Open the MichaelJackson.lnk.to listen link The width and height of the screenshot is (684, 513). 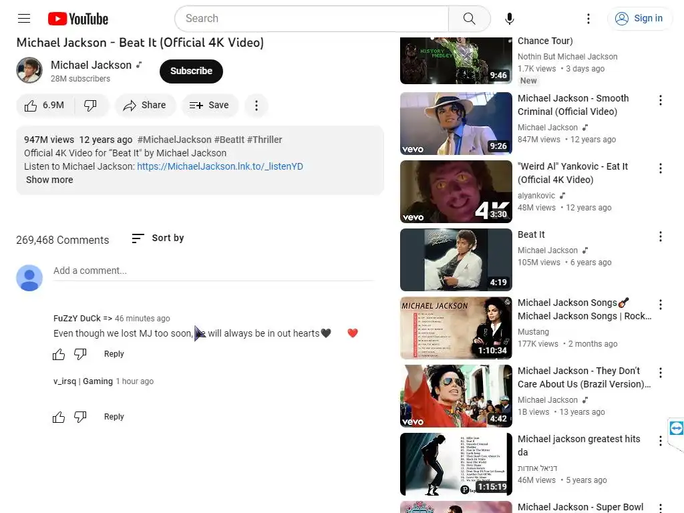(220, 166)
